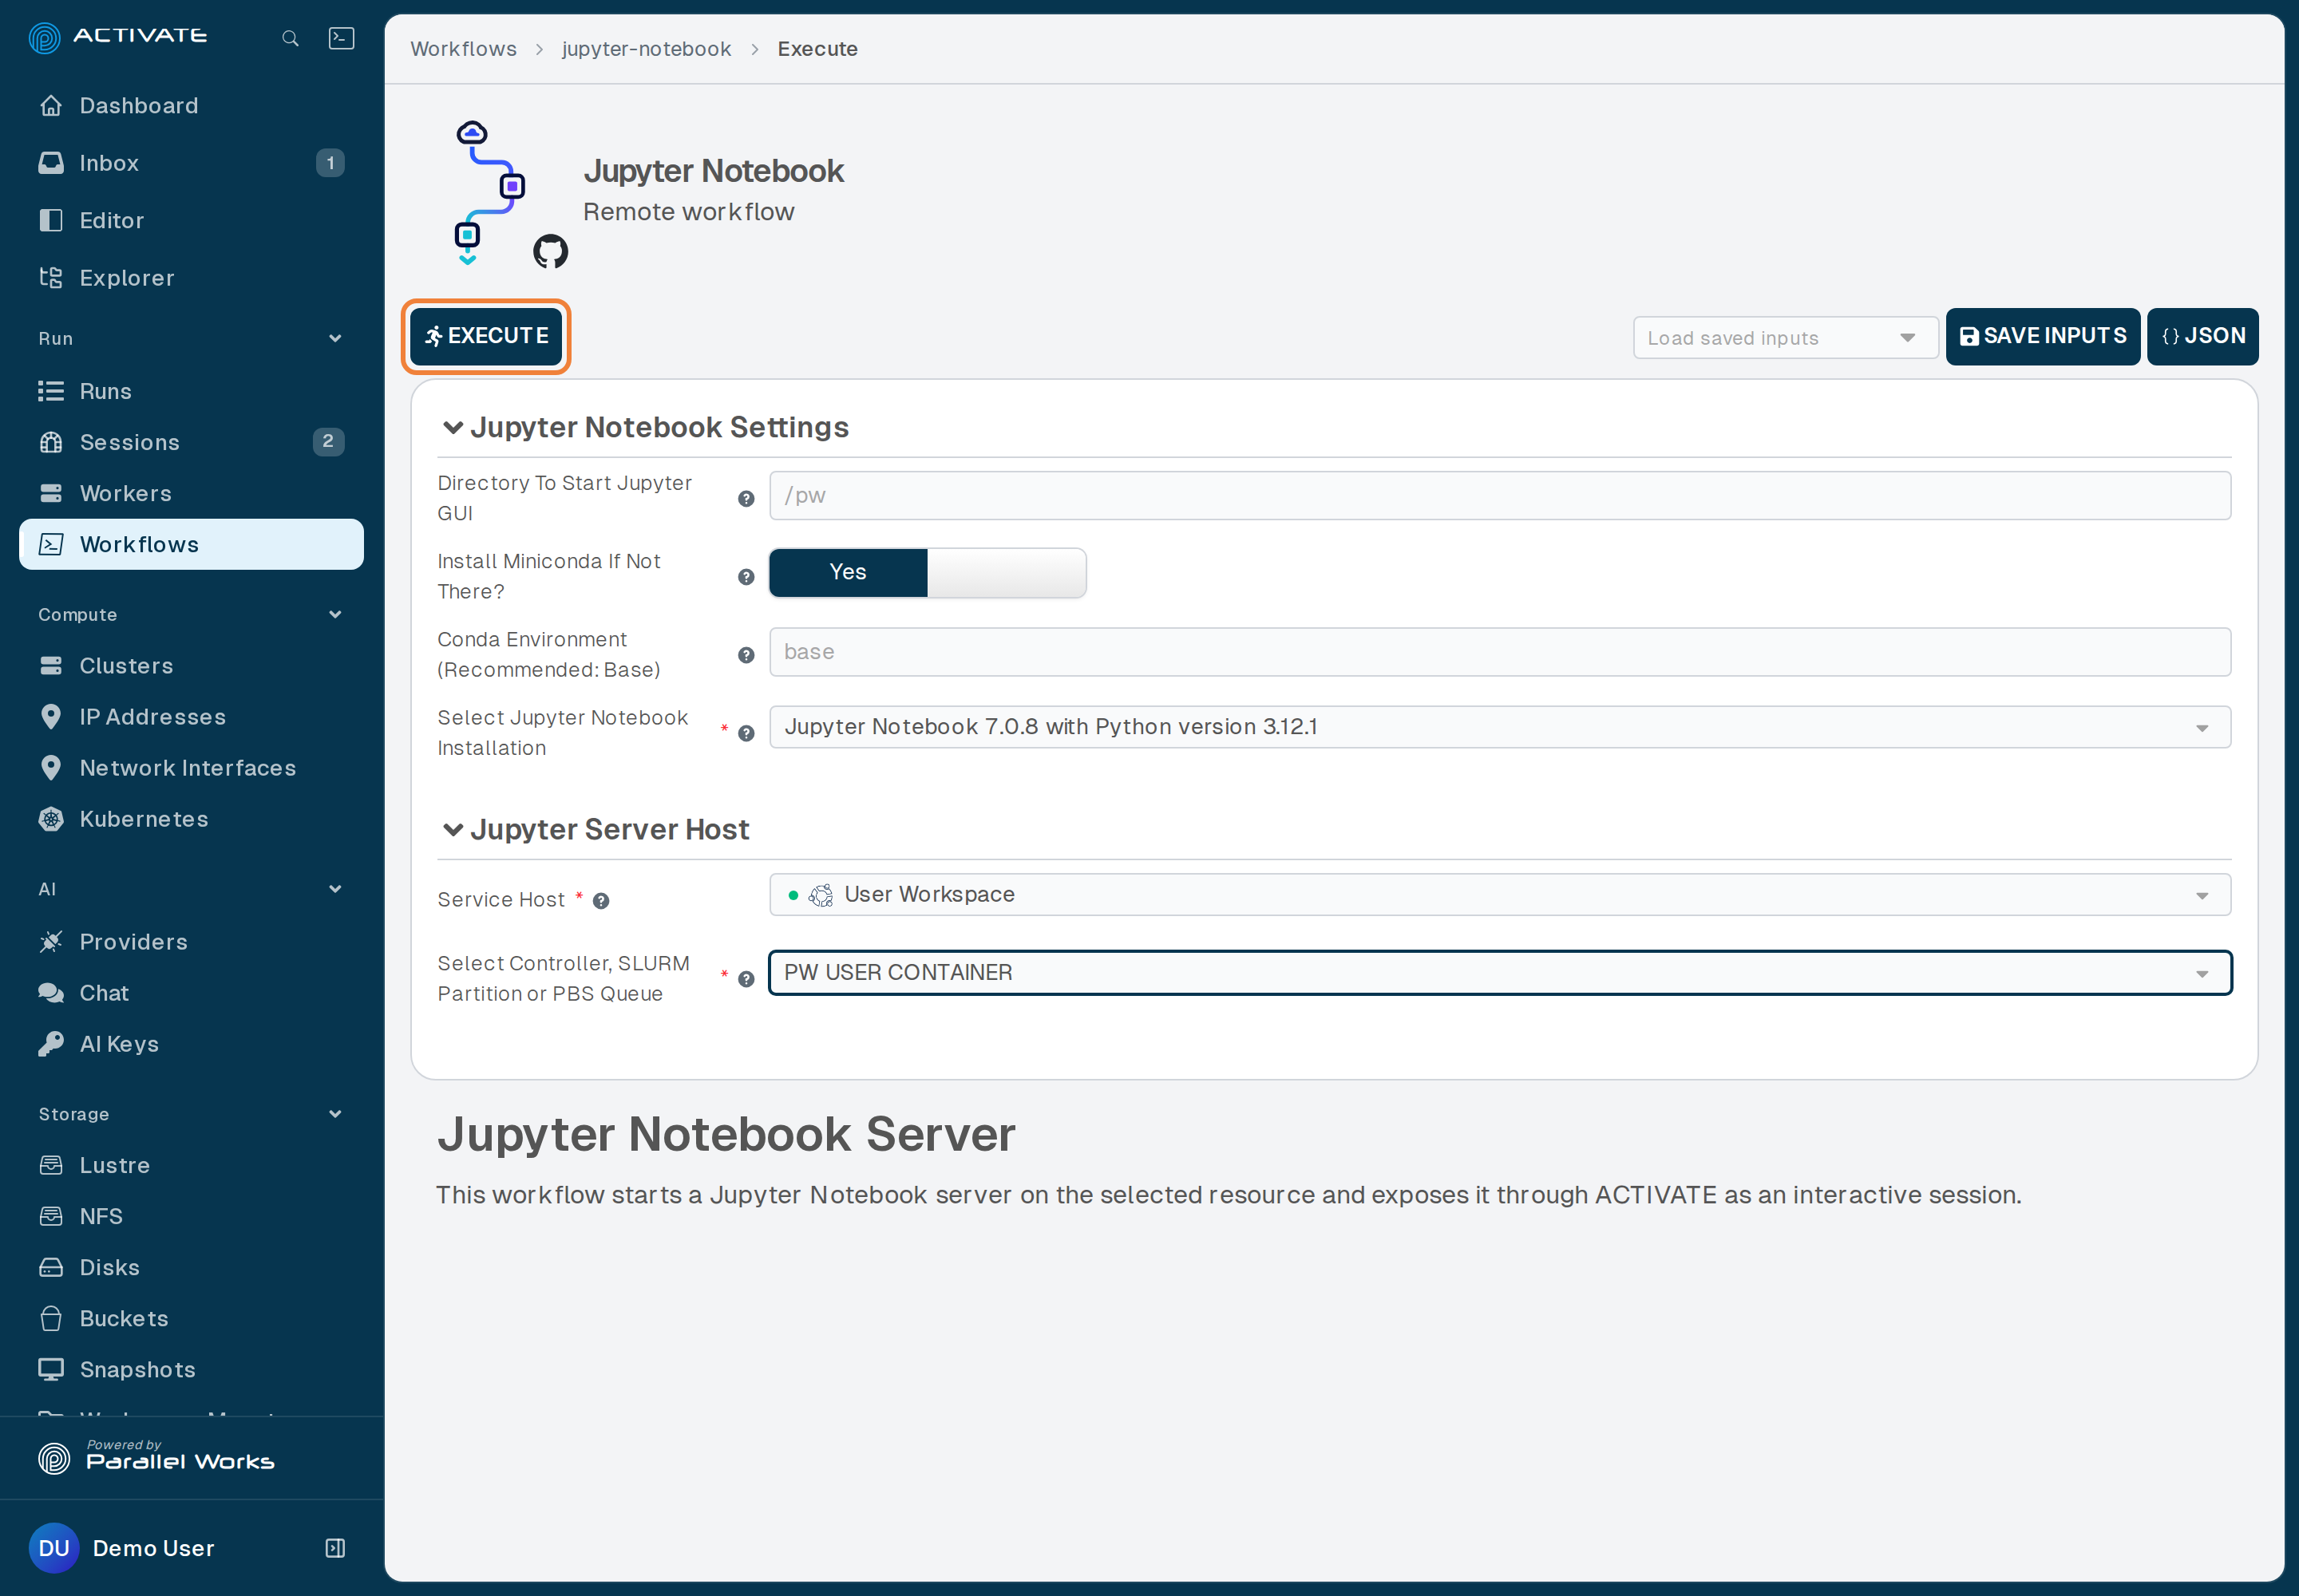Click the DU user avatar
Screen dimensions: 2299x1596
pos(54,1547)
